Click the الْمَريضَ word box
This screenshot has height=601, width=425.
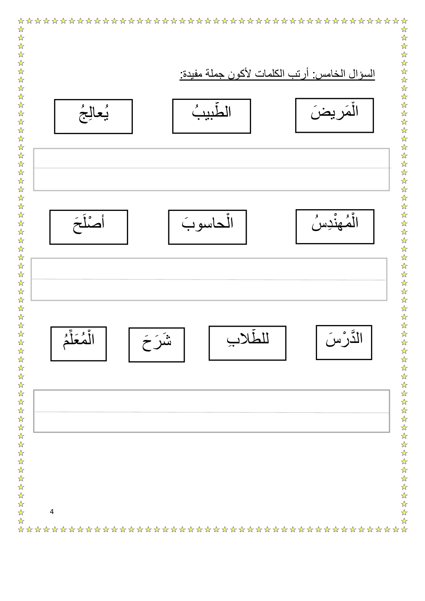[334, 115]
